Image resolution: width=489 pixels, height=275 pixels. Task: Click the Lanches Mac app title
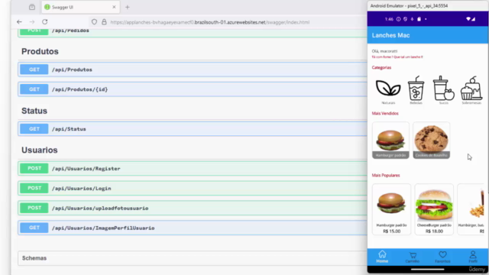tap(390, 35)
